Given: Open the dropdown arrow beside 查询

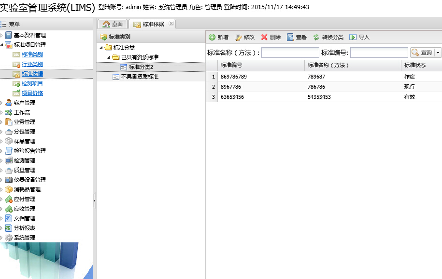Looking at the screenshot, I should [x=438, y=53].
